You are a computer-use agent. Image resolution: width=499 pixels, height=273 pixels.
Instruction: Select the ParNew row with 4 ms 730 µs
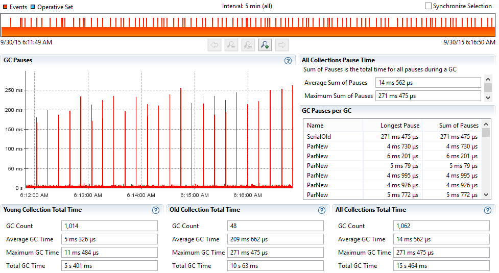[392, 146]
